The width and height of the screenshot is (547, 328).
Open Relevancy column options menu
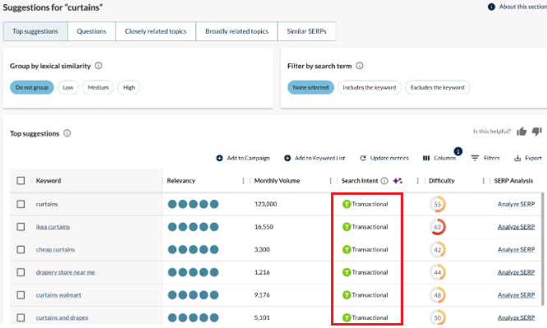point(243,181)
